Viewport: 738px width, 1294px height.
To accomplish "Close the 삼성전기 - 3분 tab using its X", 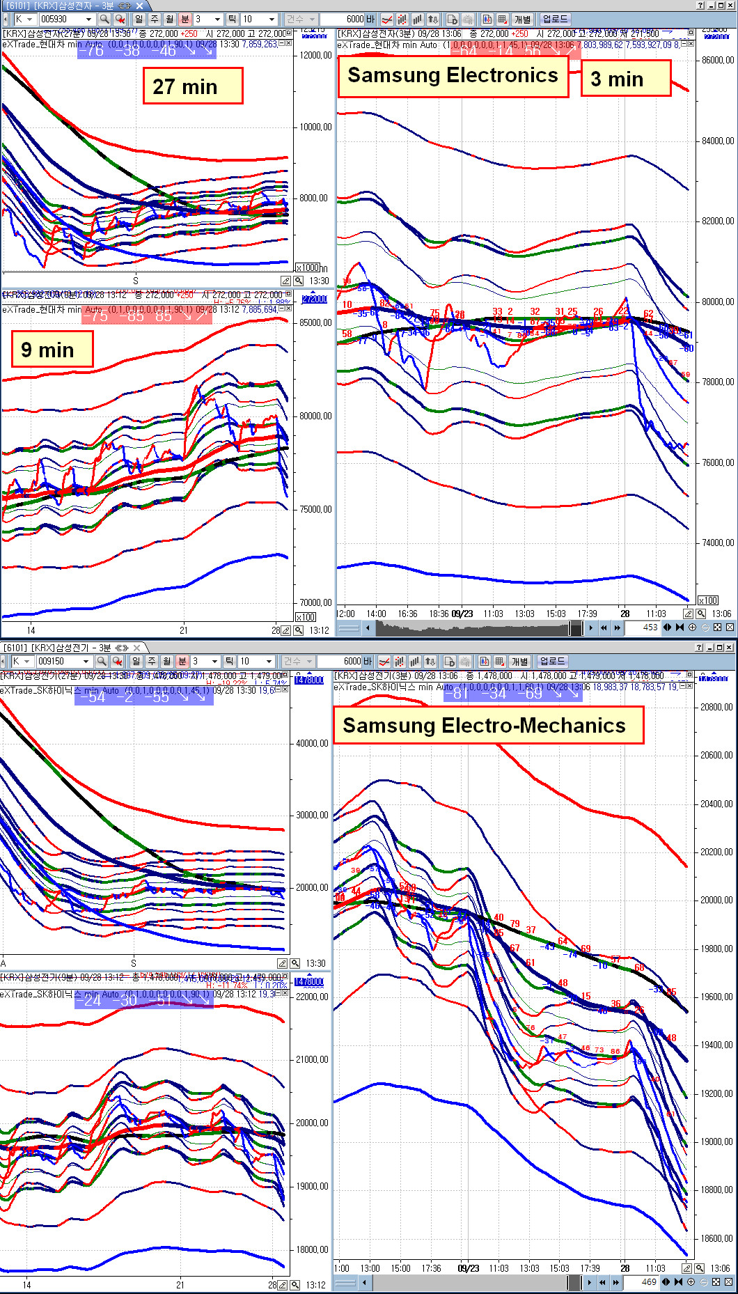I will point(137,648).
